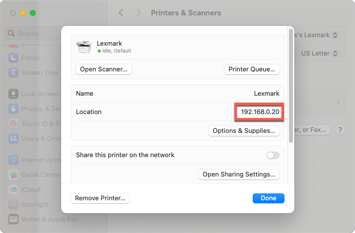355x233 pixels.
Task: Click the Location field showing 192.168.0.20
Action: pyautogui.click(x=259, y=112)
